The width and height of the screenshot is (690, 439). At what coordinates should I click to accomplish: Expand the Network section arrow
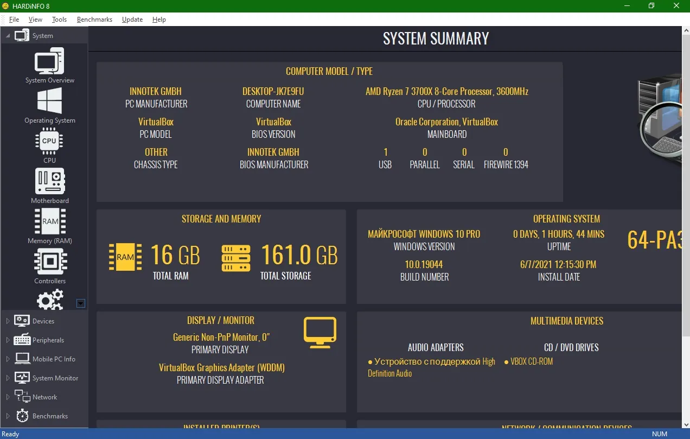tap(8, 397)
